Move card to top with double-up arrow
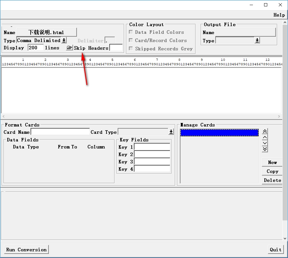Viewport: 288px width, 258px height. pyautogui.click(x=265, y=132)
